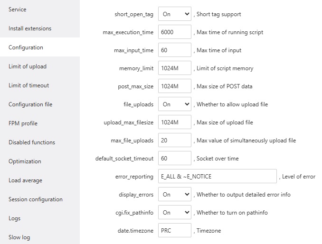Viewport: 322px width, 244px height.
Task: Show the Disabled functions tab
Action: [x=32, y=142]
